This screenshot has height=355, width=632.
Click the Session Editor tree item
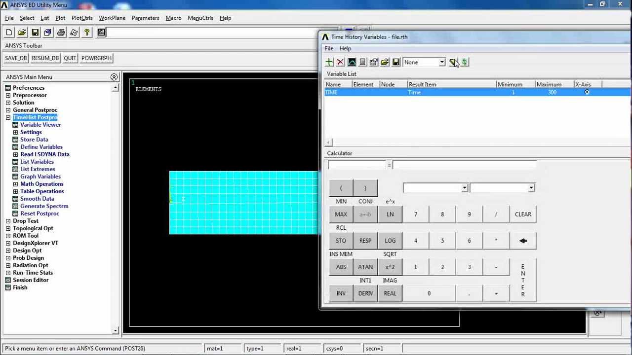coord(31,280)
